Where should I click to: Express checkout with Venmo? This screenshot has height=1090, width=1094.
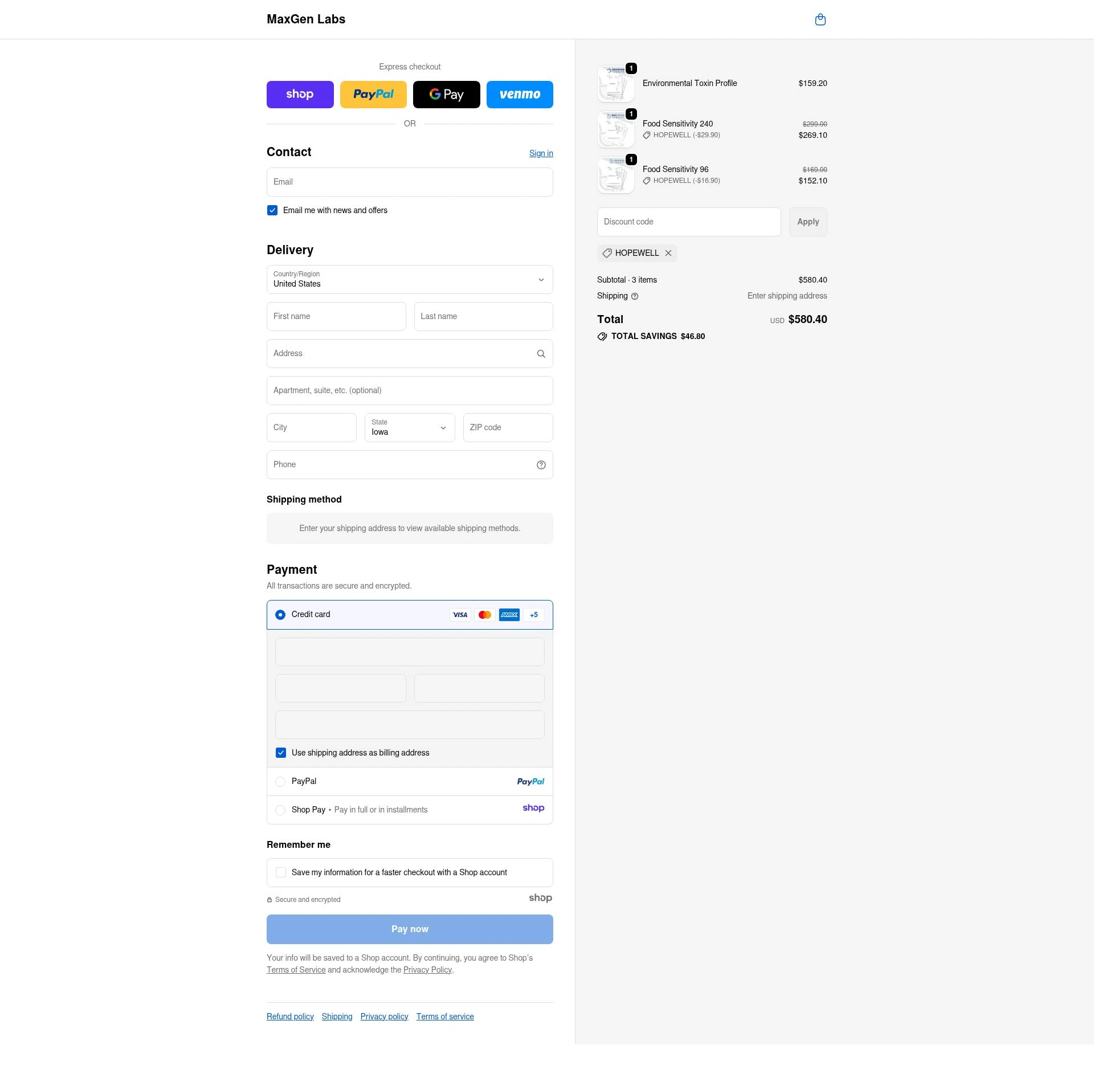(x=519, y=94)
